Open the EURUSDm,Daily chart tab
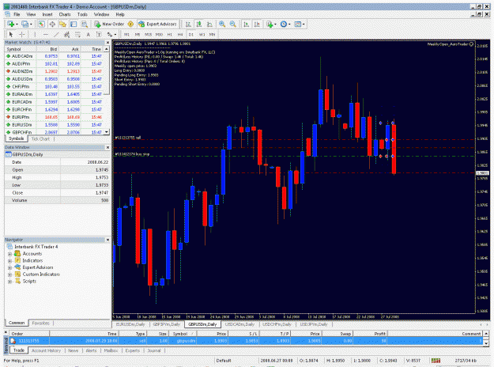 [x=130, y=324]
